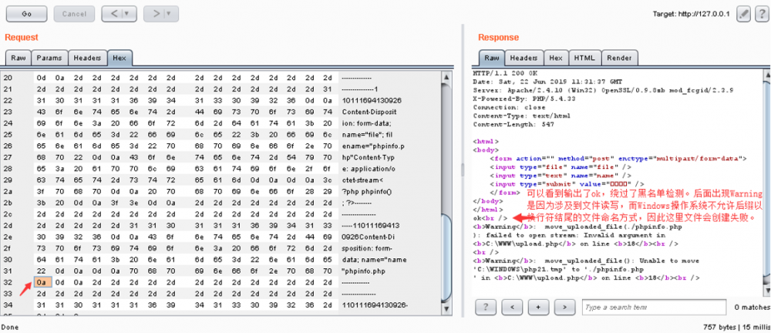Click row number 2a in hex table
This screenshot has width=771, height=333.
click(8, 191)
